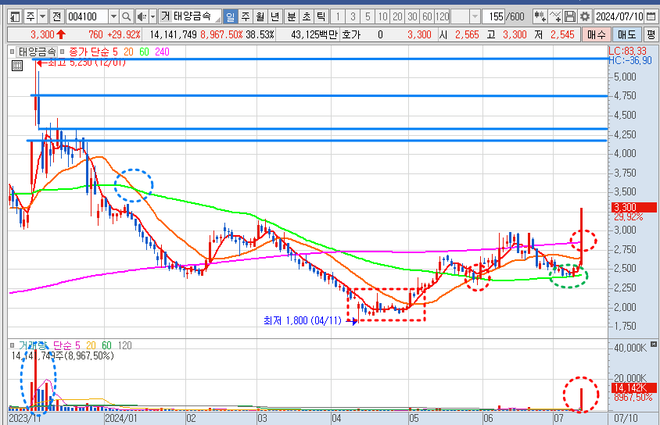Click the magenta 240 moving-average legend

[162, 52]
